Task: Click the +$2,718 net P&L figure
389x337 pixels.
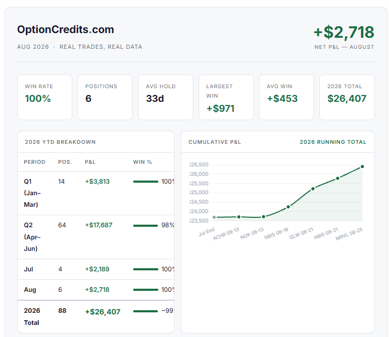Action: pyautogui.click(x=344, y=33)
